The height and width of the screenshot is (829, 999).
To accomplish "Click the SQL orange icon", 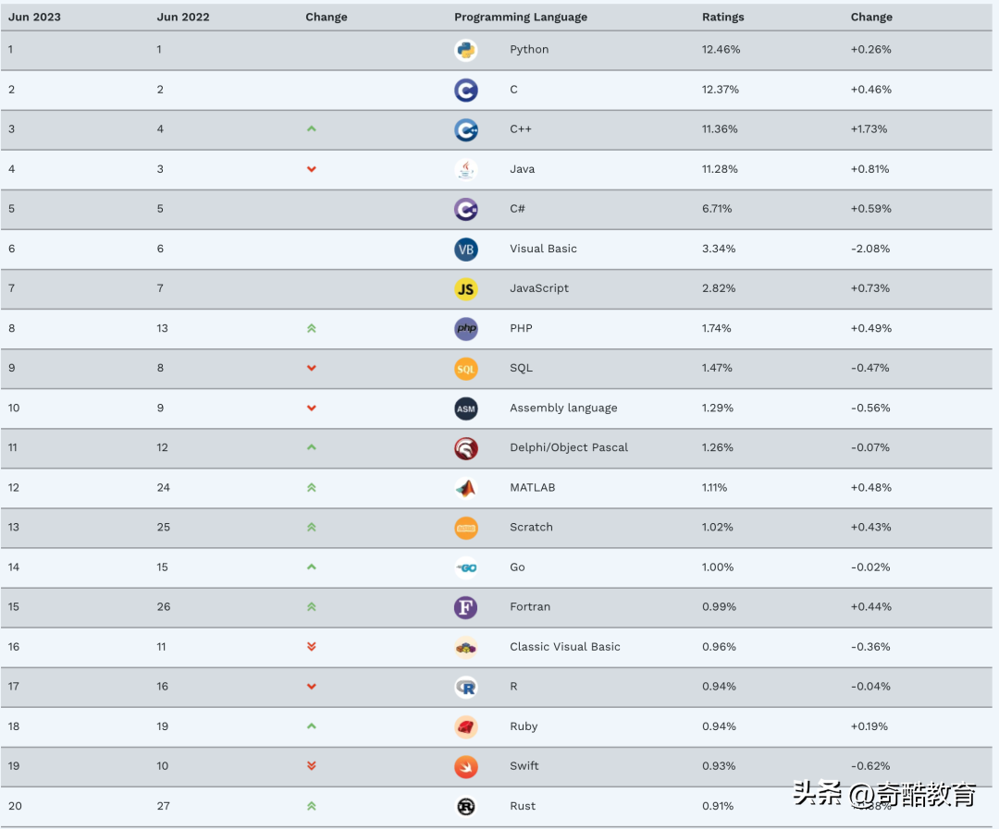I will pyautogui.click(x=466, y=368).
